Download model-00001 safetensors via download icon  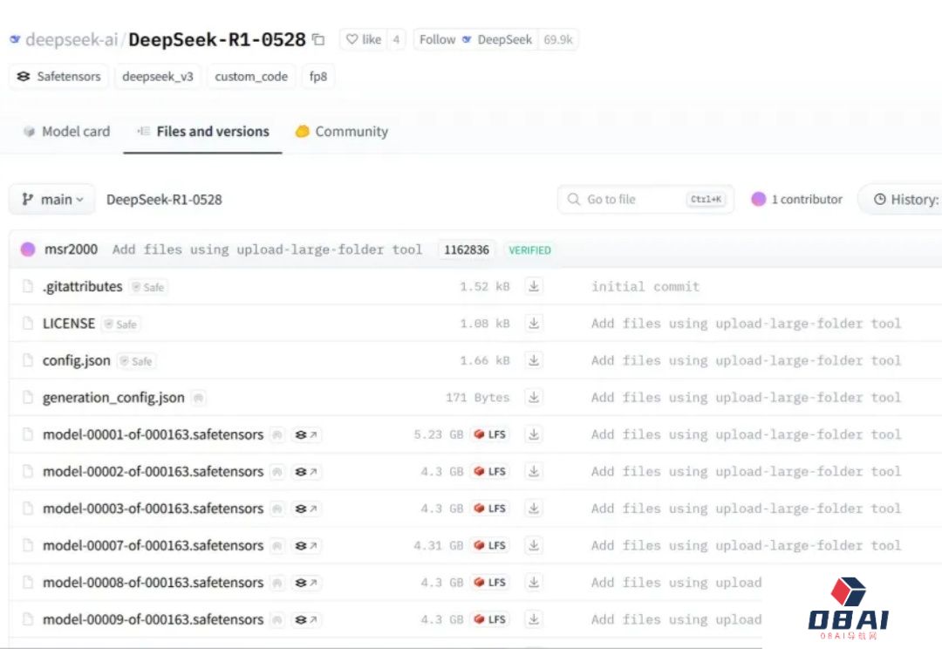click(534, 434)
